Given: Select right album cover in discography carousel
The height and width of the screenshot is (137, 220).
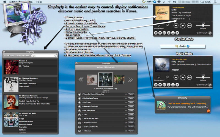Looking at the screenshot, I should click(119, 80).
